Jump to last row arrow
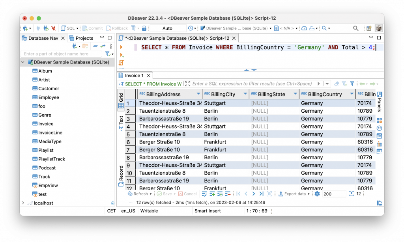The height and width of the screenshot is (242, 404). pos(262,194)
